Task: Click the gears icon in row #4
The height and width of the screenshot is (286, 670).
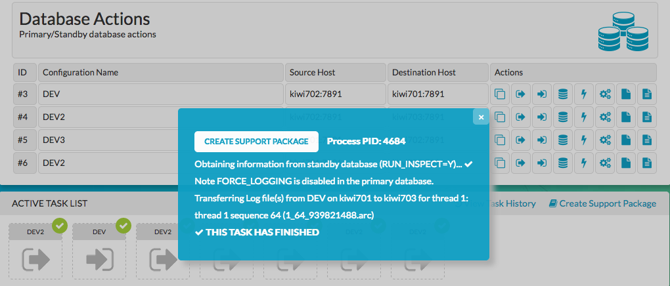Action: tap(604, 117)
